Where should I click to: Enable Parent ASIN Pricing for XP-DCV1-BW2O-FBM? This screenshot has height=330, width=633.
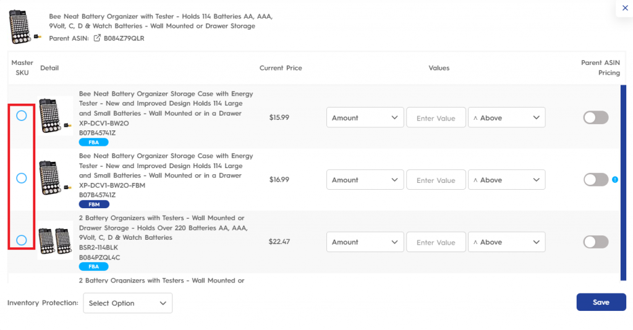[x=596, y=180]
